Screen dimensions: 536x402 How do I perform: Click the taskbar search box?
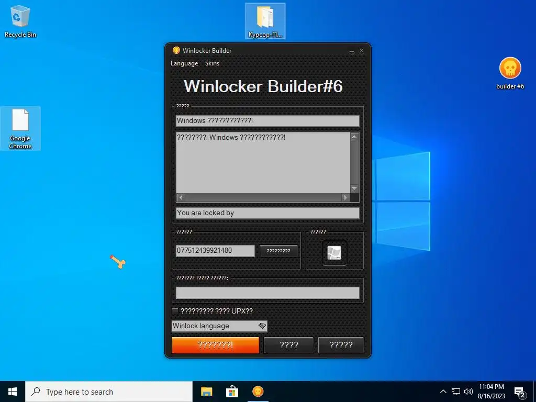coord(109,392)
